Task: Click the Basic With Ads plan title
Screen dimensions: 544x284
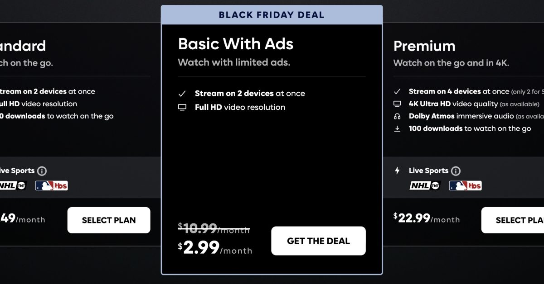Action: coord(236,44)
